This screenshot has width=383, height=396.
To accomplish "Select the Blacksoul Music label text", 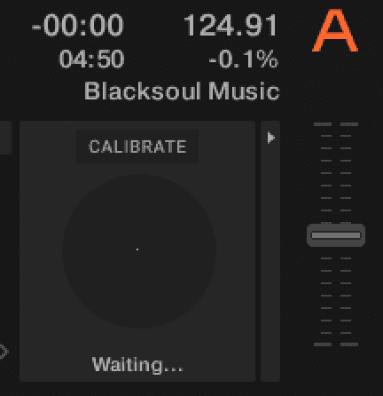I will click(x=182, y=91).
